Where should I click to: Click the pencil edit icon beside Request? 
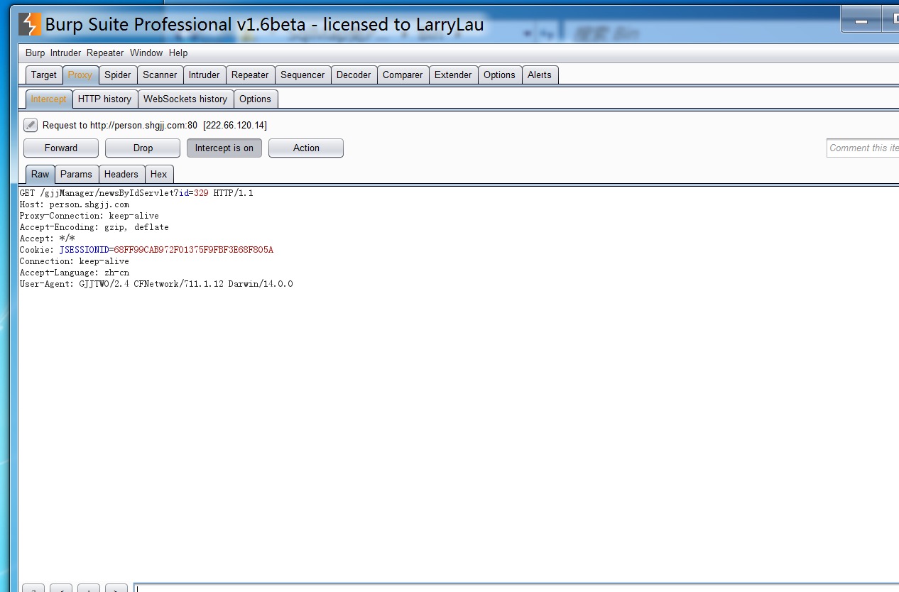click(x=30, y=125)
